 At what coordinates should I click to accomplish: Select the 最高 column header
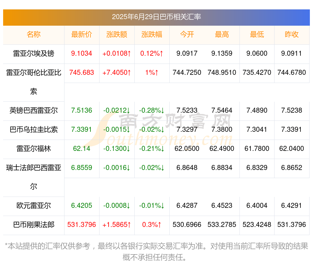point(222,34)
